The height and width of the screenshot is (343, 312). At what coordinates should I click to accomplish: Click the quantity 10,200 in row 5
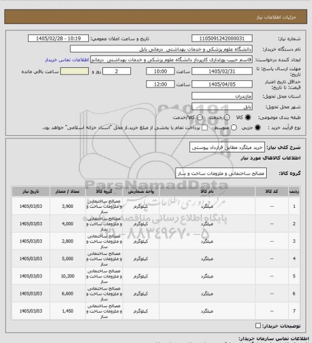67,276
